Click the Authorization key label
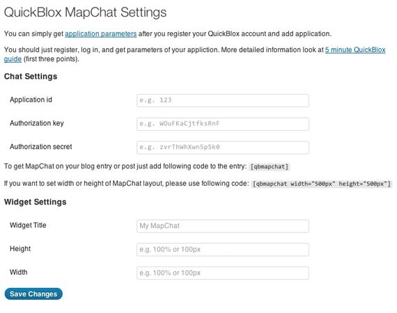This screenshot has width=397, height=313. coord(37,123)
